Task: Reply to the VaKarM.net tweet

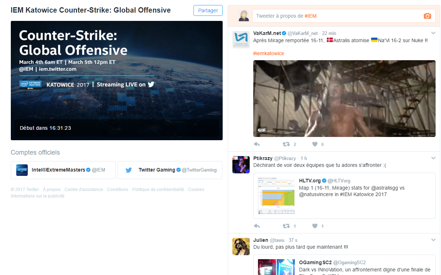Action: pyautogui.click(x=257, y=144)
